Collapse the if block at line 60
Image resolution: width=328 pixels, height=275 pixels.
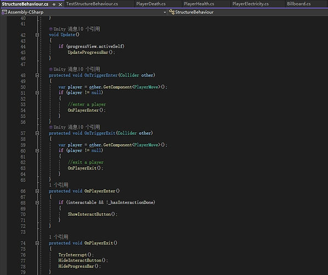point(37,151)
